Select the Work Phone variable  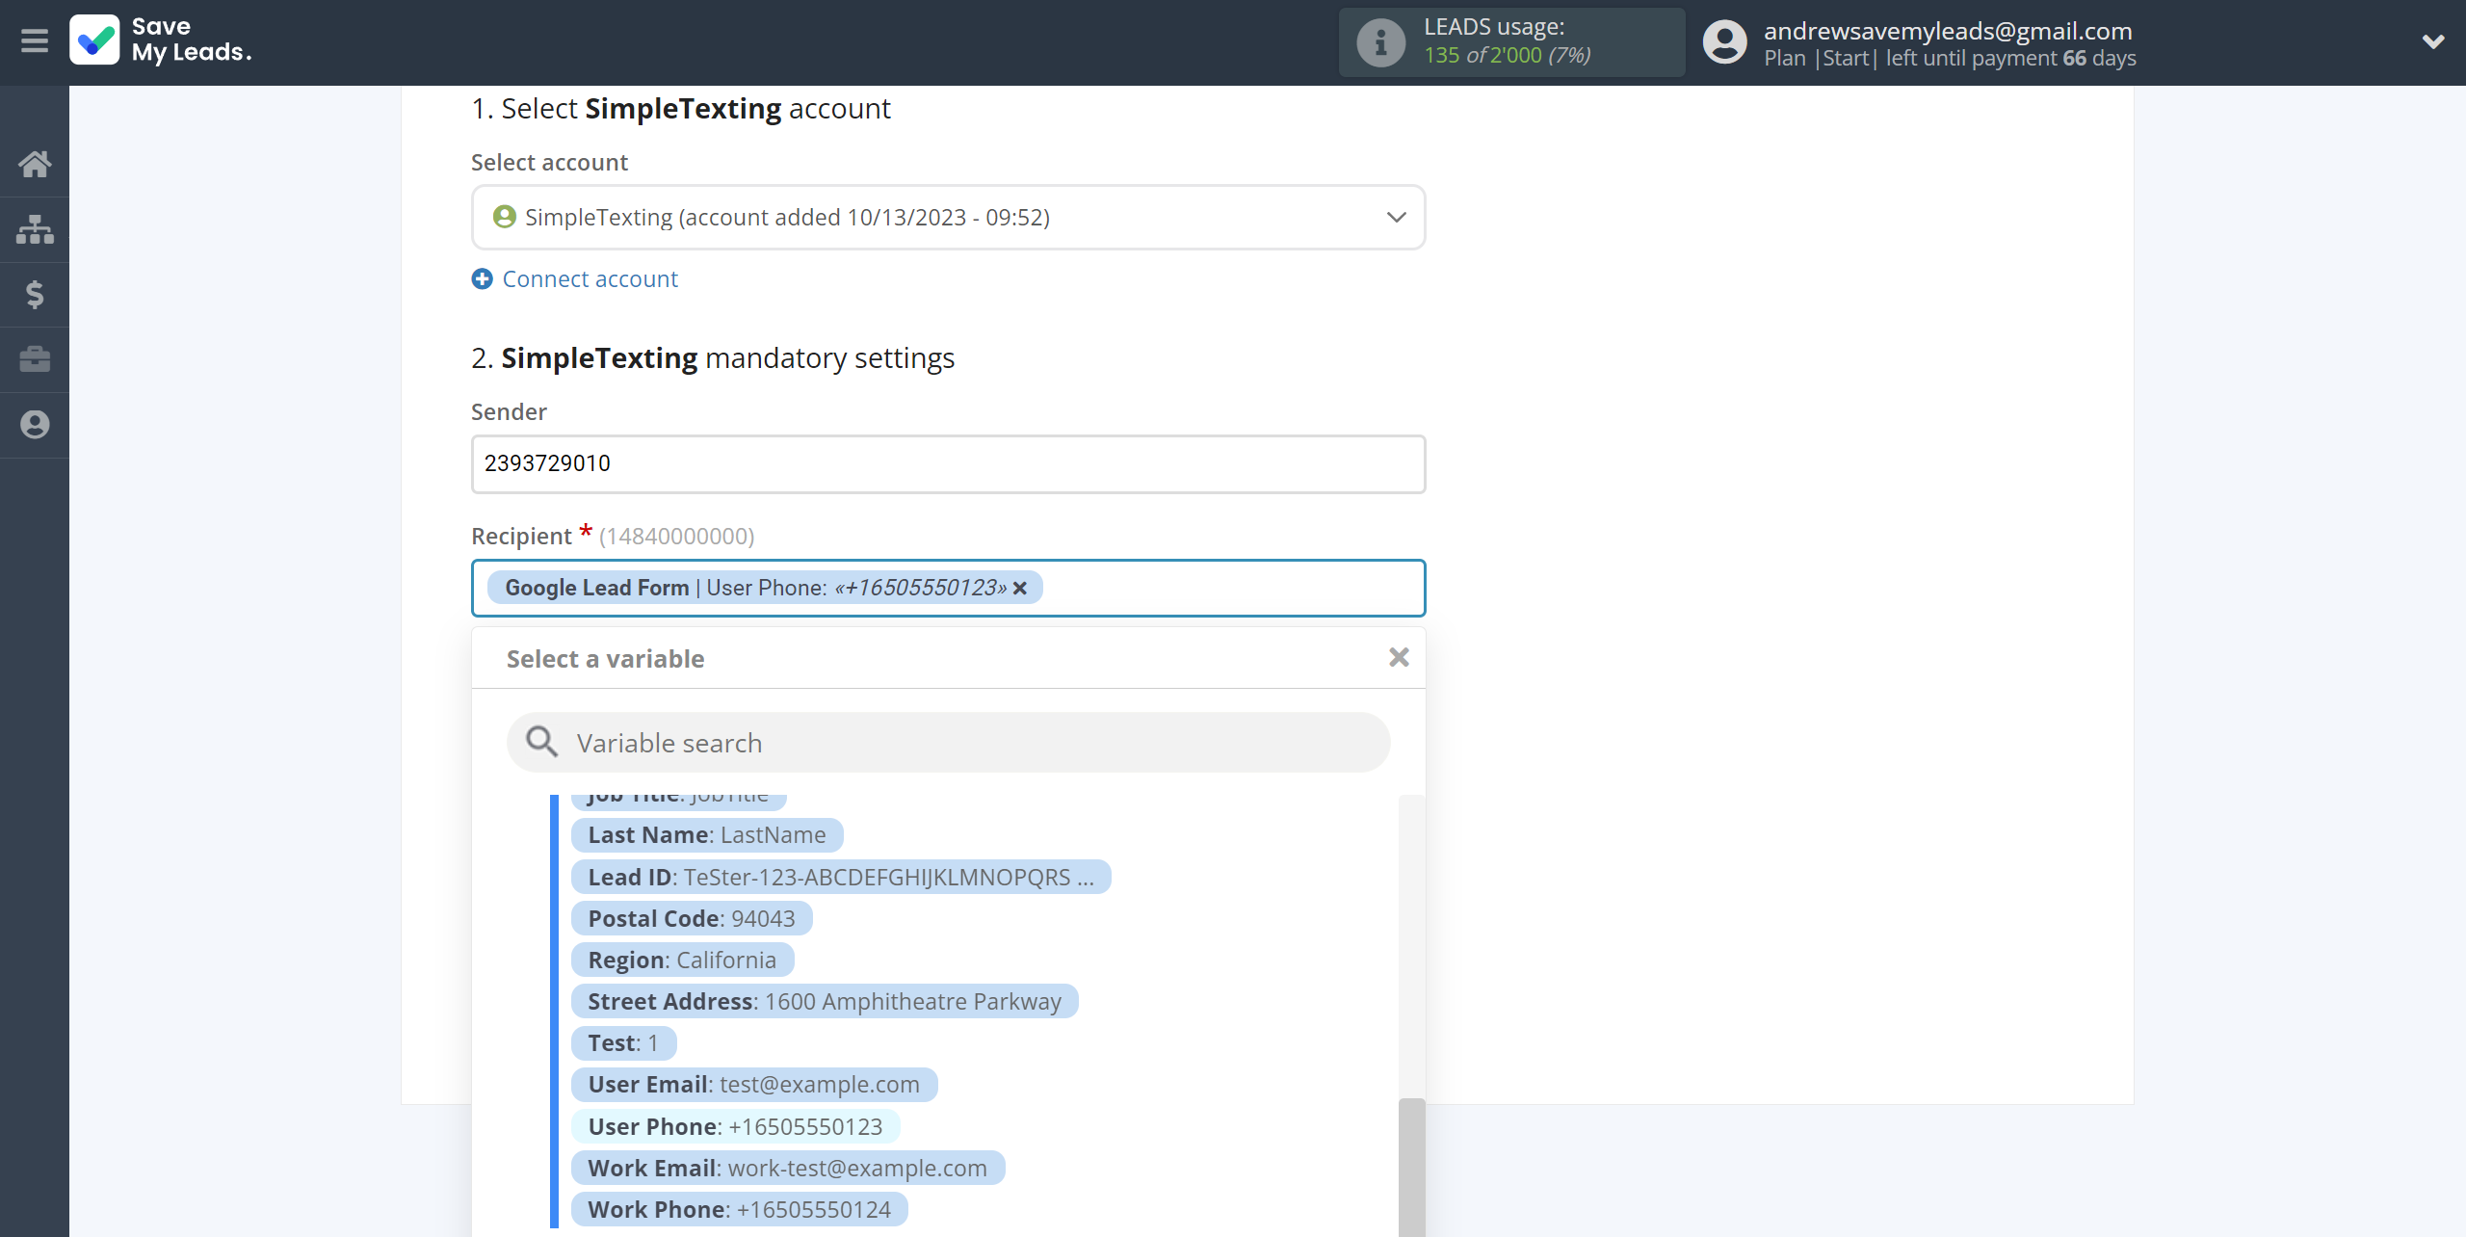[x=740, y=1209]
